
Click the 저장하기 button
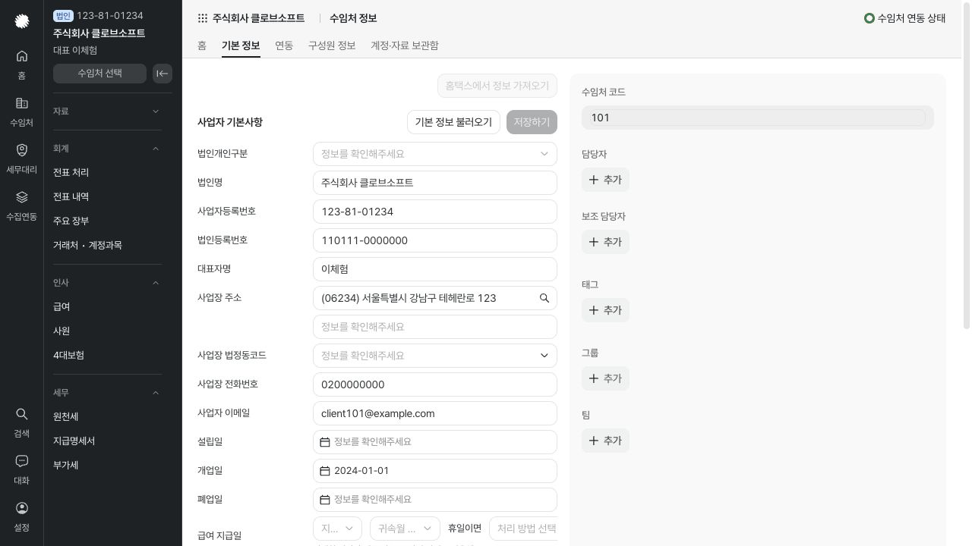tap(532, 122)
